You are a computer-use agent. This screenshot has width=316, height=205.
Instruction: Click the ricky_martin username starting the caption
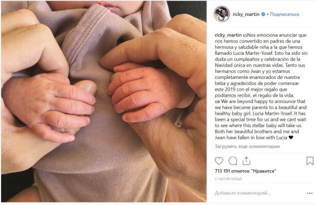point(228,35)
